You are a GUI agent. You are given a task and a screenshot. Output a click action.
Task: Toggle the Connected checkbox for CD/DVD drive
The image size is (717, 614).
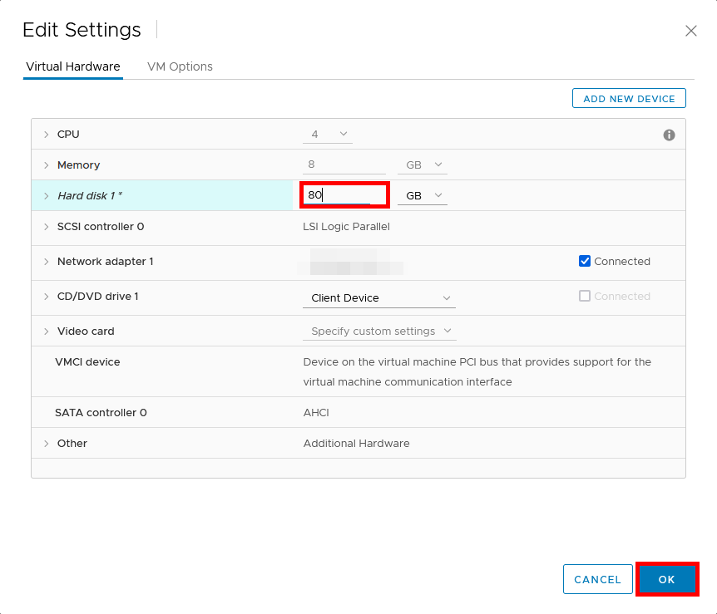pyautogui.click(x=585, y=296)
